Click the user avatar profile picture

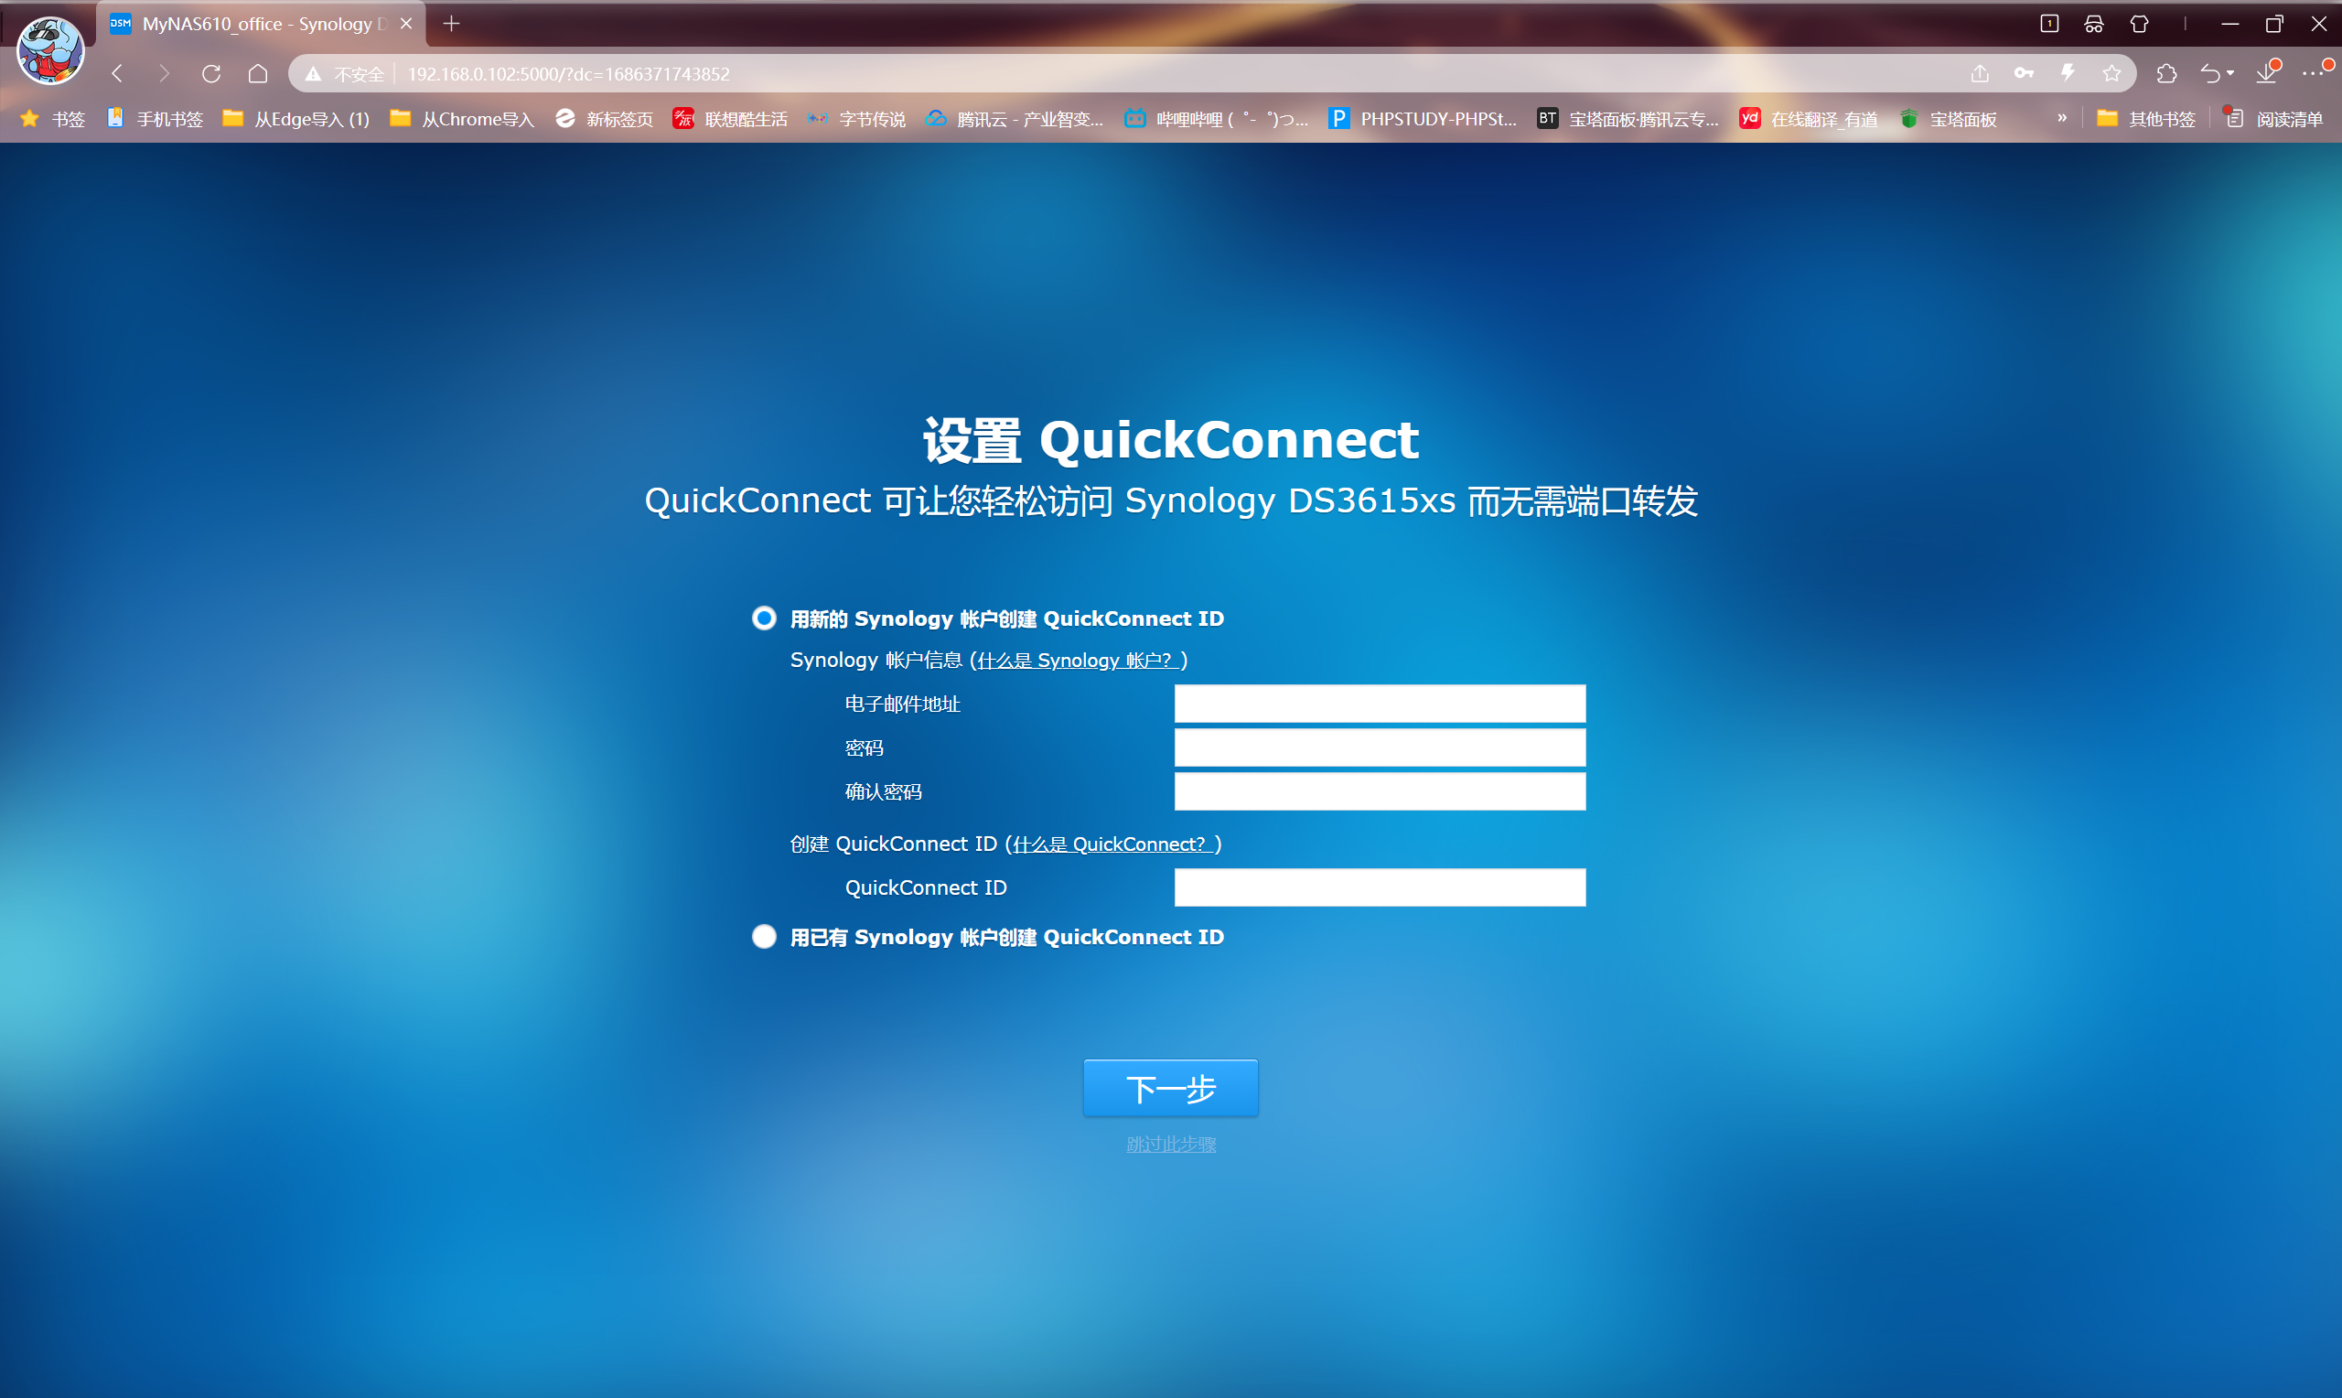[x=51, y=49]
